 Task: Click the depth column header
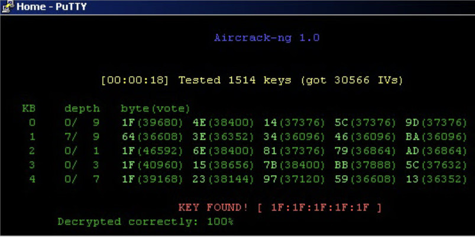tap(82, 108)
